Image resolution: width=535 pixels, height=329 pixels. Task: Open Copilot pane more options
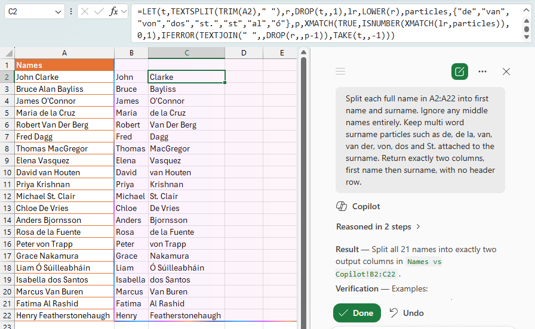click(482, 72)
